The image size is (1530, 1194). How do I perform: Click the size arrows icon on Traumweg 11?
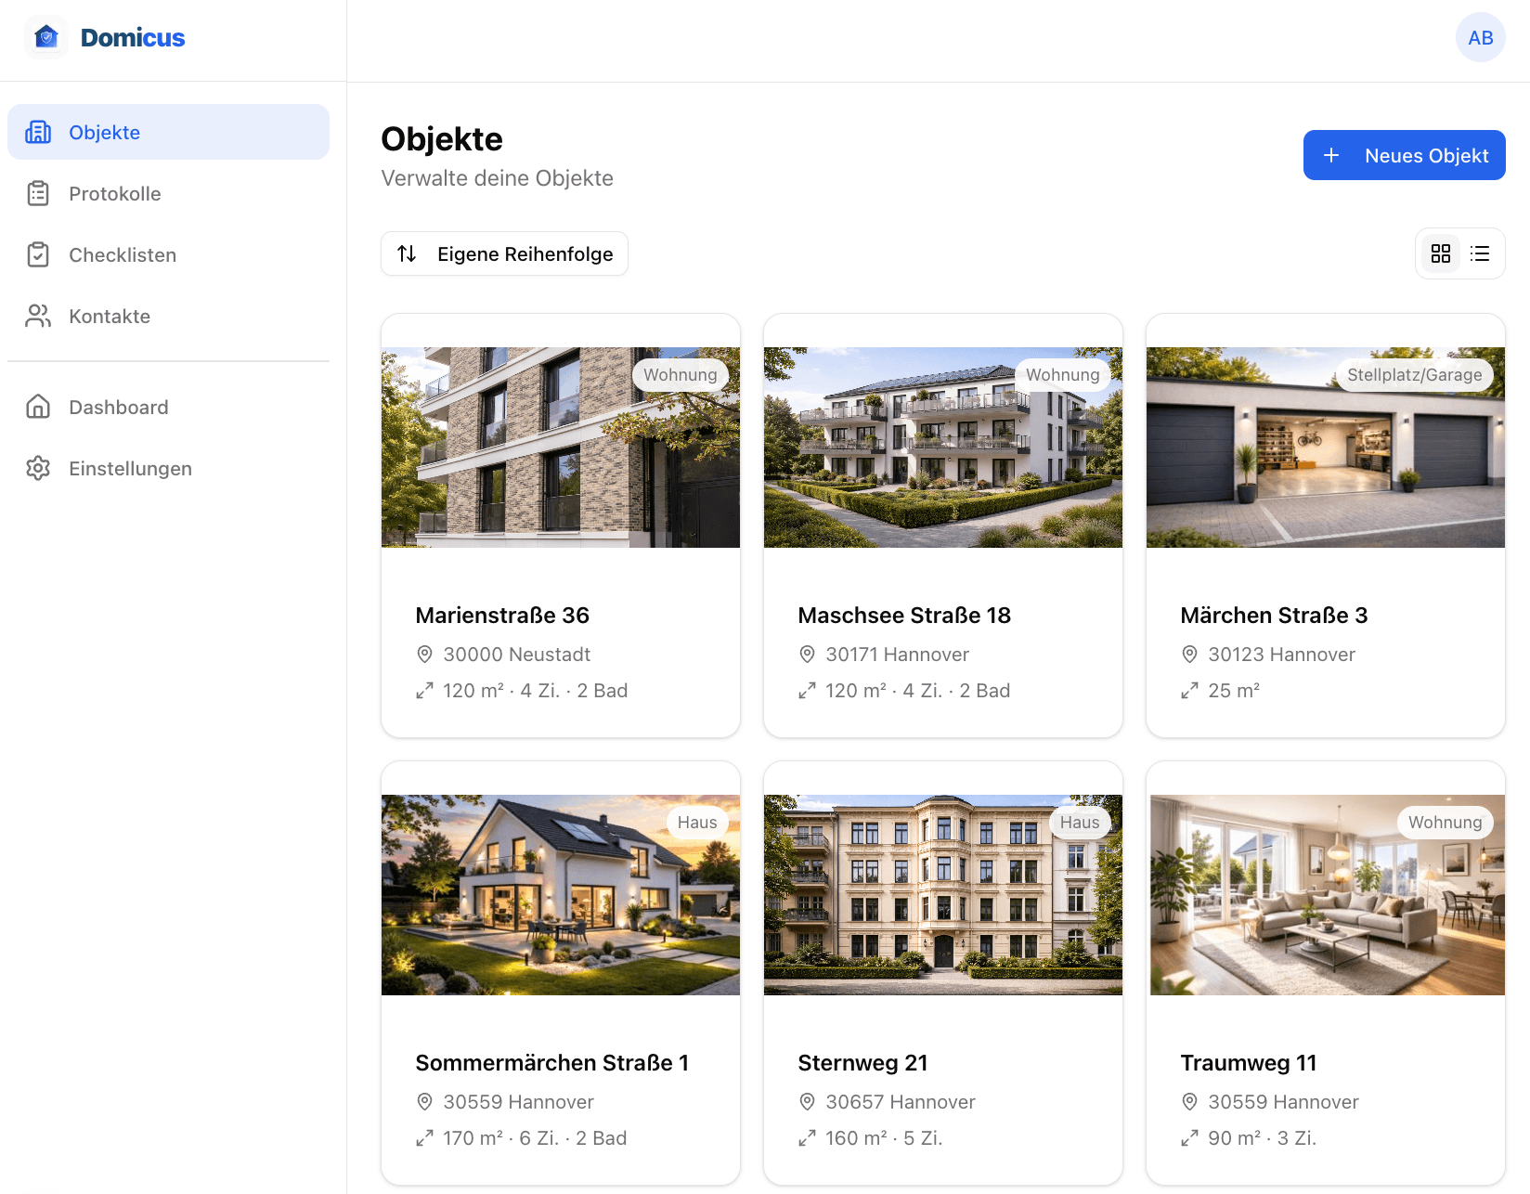[1189, 1137]
